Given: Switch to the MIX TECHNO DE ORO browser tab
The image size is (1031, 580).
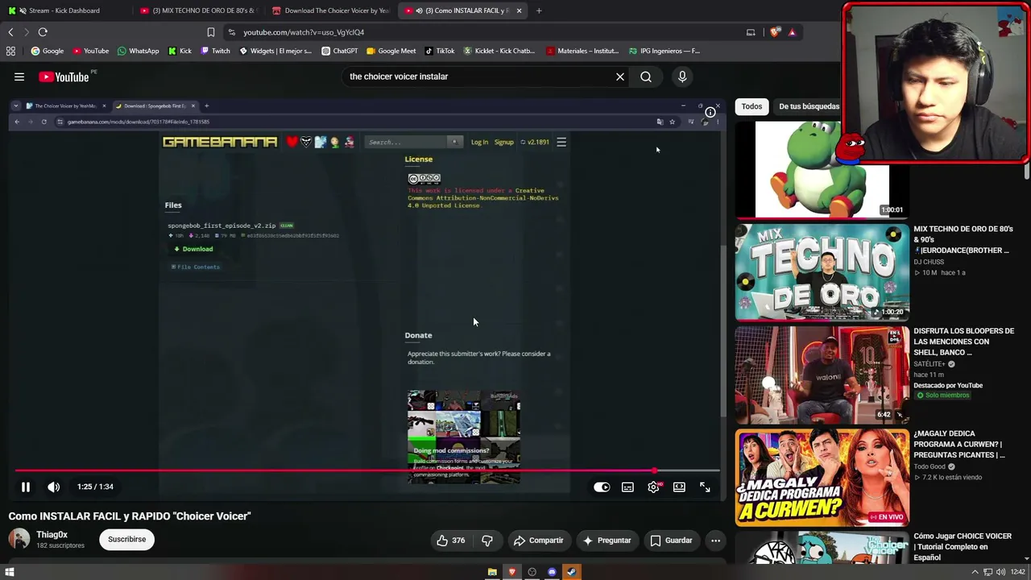Looking at the screenshot, I should tap(197, 10).
